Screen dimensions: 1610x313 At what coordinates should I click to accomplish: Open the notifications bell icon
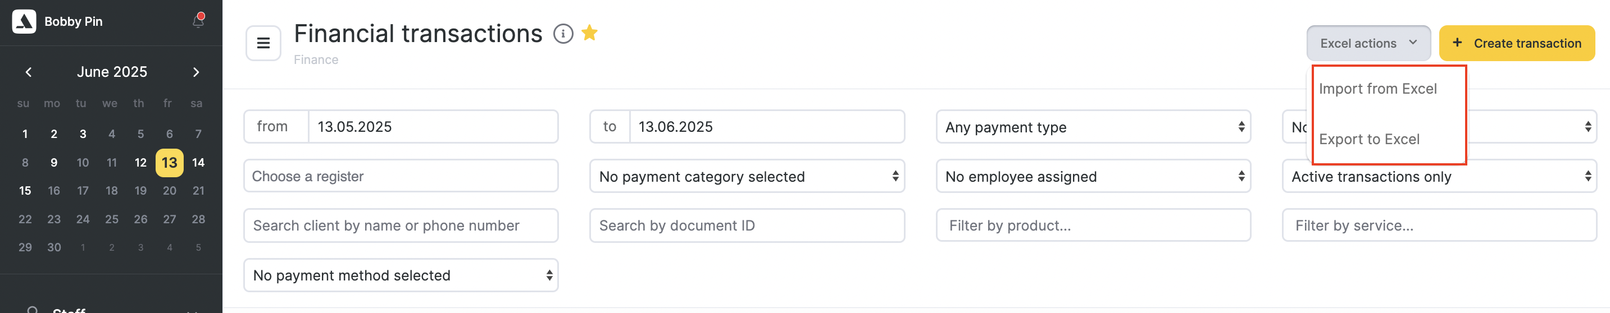[198, 21]
